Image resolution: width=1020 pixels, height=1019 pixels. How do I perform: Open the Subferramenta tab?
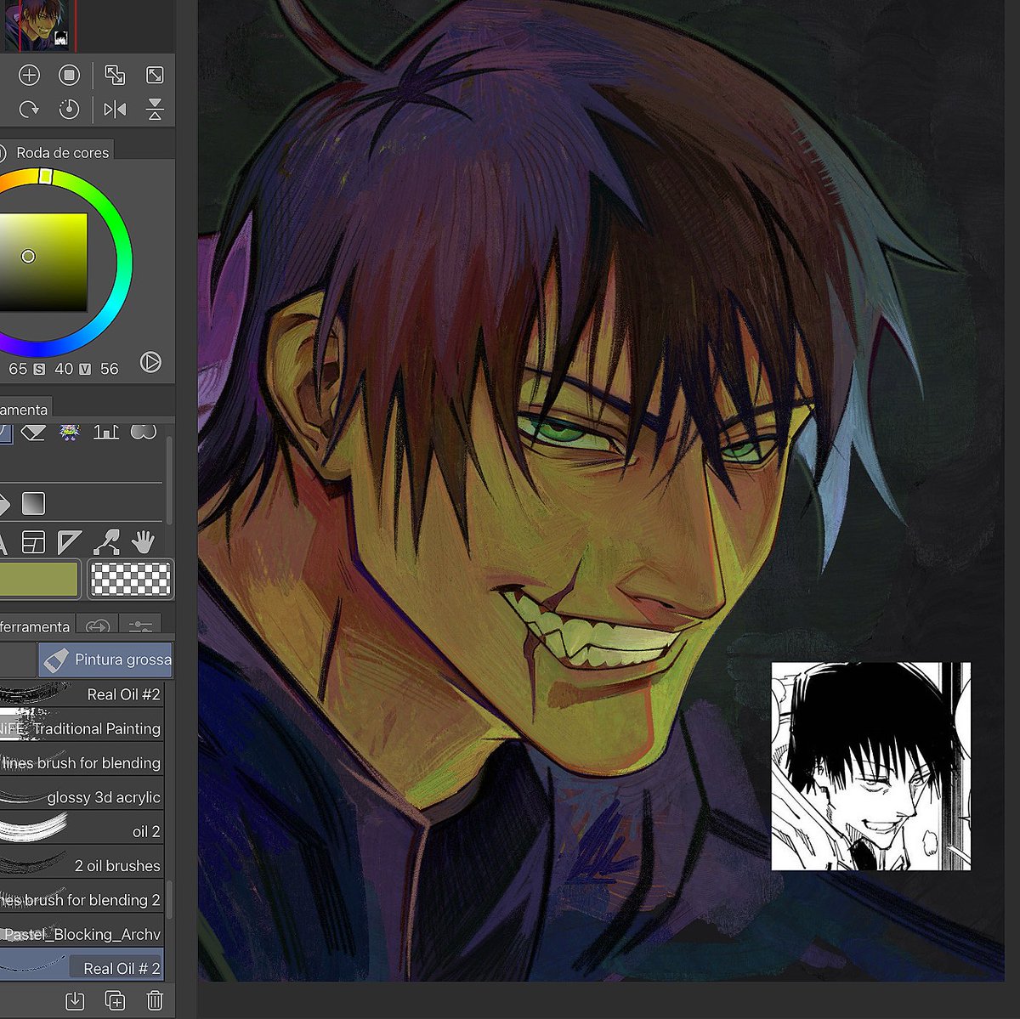[36, 626]
